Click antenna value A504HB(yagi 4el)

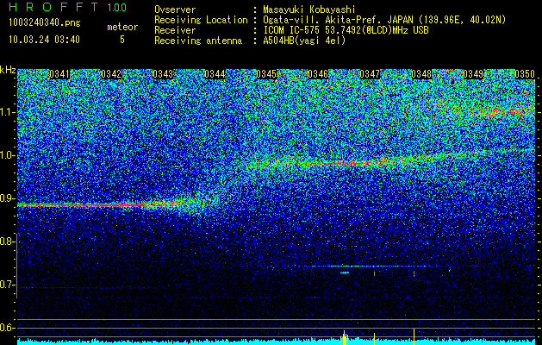coord(304,41)
